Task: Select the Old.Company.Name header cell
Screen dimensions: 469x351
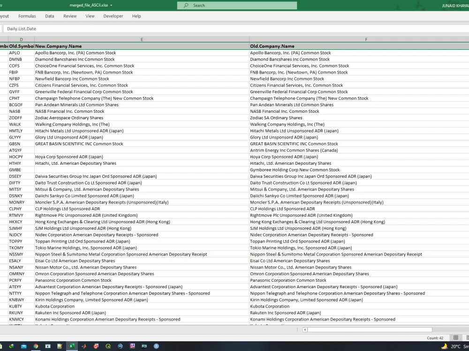Action: [x=359, y=46]
